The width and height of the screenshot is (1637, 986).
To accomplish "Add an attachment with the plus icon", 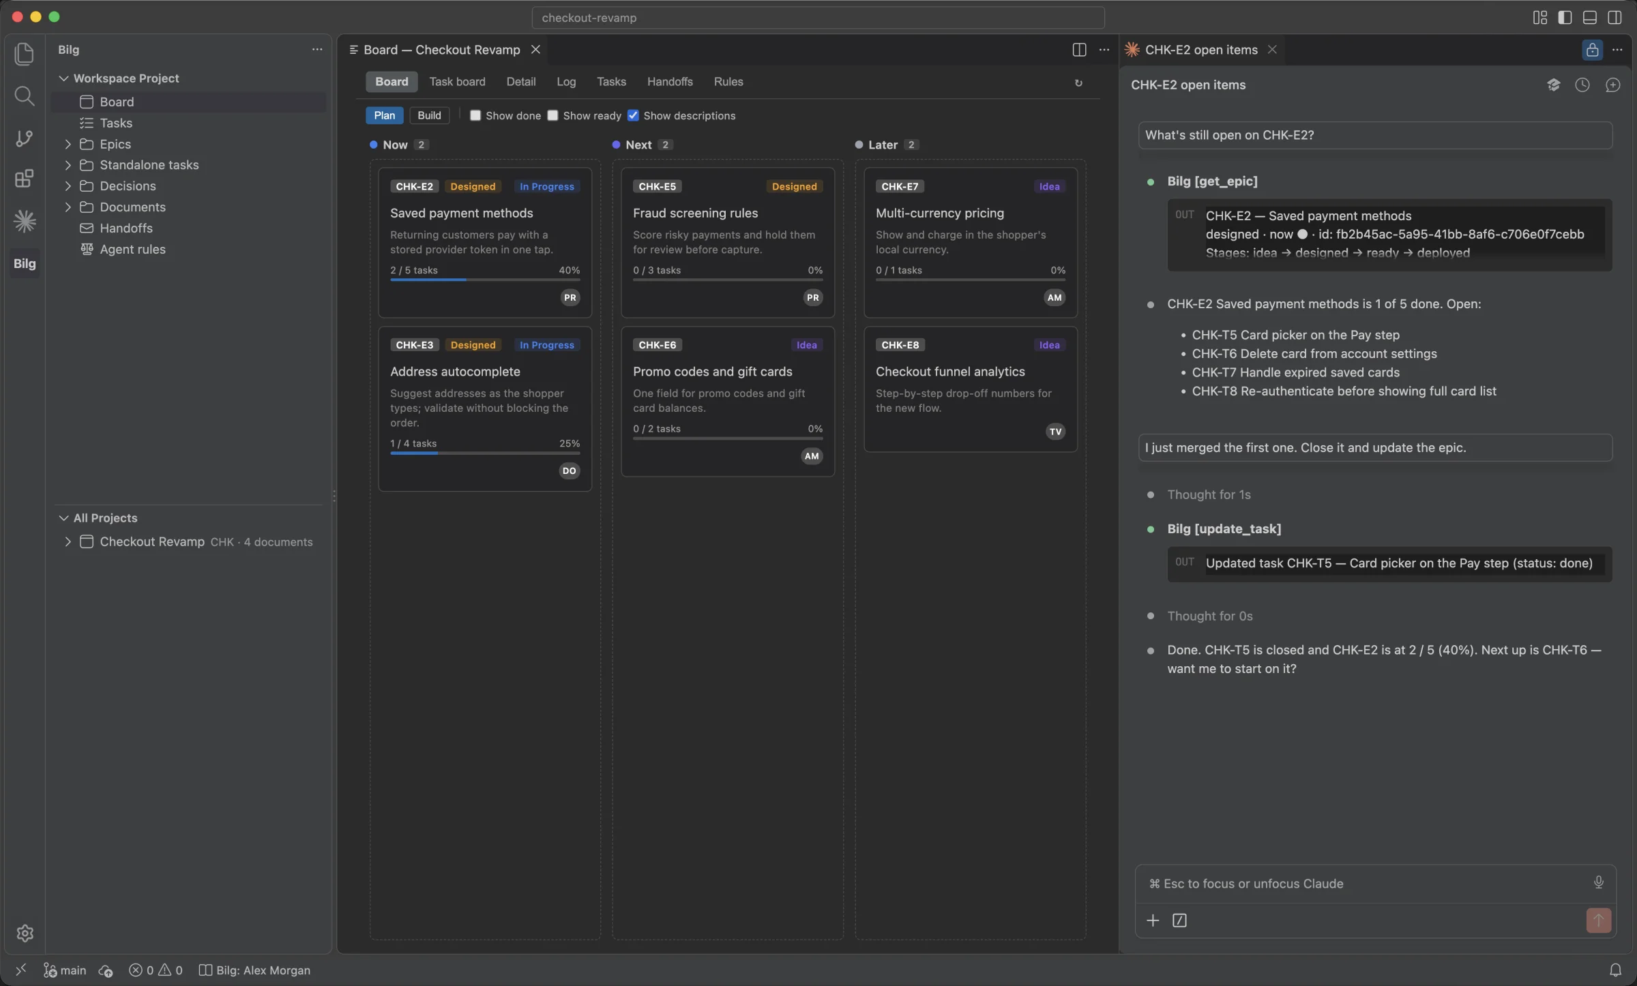I will pos(1153,921).
